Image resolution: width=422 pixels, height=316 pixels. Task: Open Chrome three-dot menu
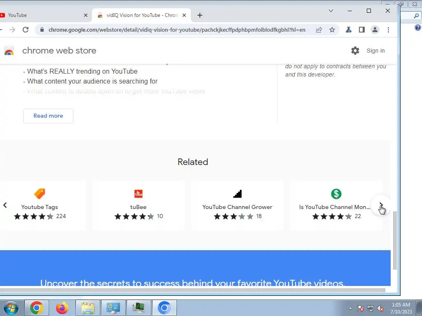pyautogui.click(x=388, y=30)
